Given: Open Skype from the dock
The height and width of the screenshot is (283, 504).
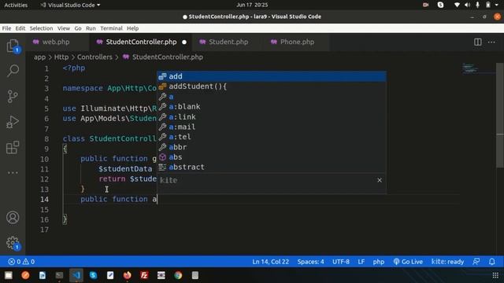Looking at the screenshot, I should (93, 275).
